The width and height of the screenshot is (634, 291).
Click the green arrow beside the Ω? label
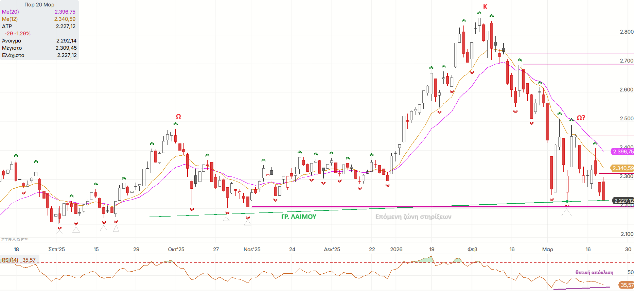click(x=571, y=120)
